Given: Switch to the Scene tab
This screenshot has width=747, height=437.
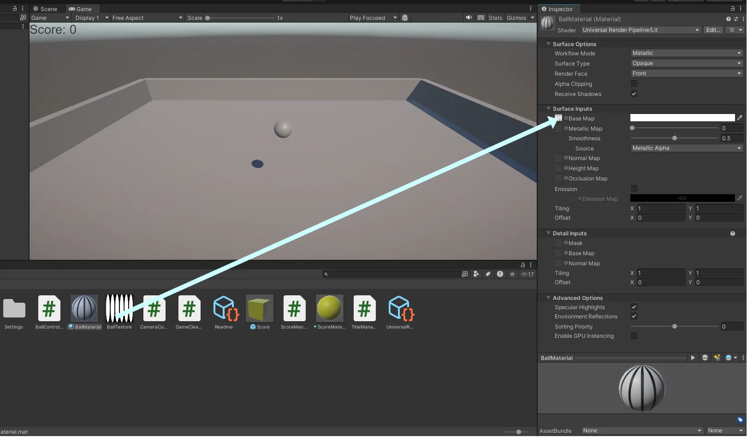Looking at the screenshot, I should [45, 9].
